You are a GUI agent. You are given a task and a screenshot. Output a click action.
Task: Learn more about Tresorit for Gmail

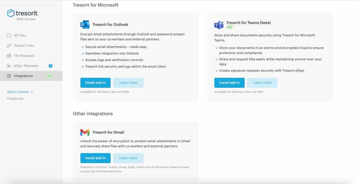(128, 158)
